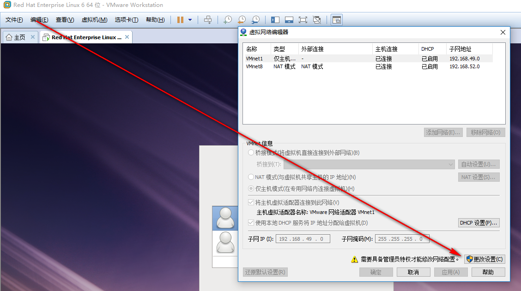Select the VMnet1 row in network list
Screen dimensions: 521x291
pos(369,59)
